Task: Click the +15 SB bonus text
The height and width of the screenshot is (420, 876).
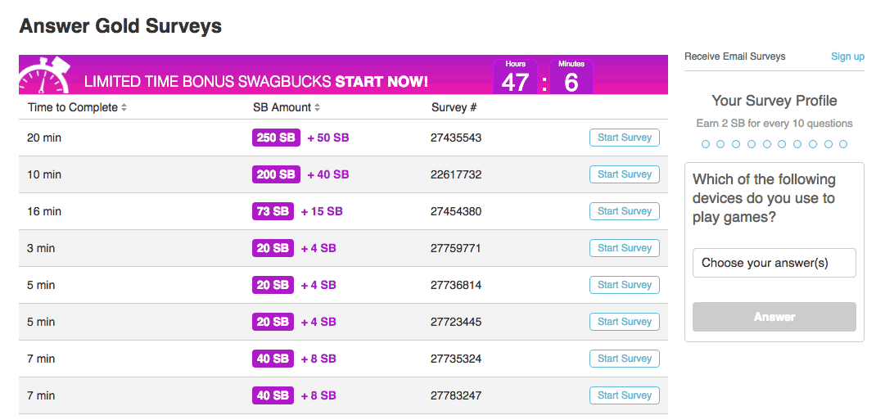Action: tap(322, 211)
